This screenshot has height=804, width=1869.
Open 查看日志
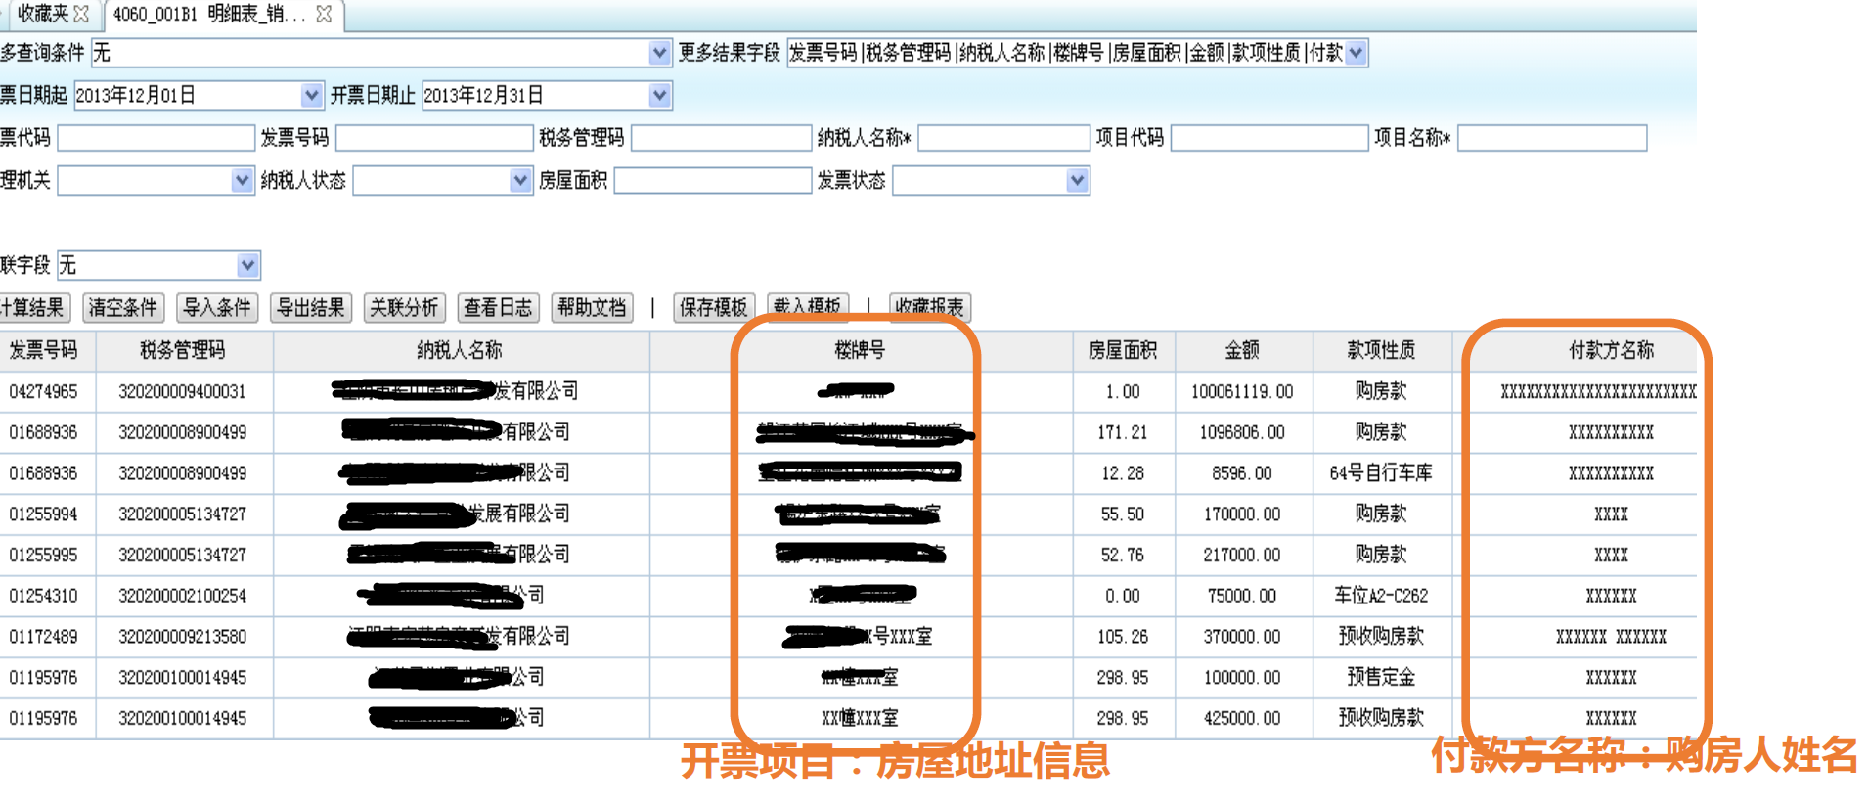[x=499, y=308]
